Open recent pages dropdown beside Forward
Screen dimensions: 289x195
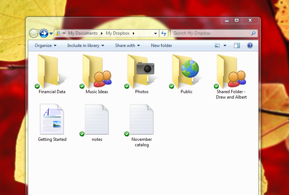pyautogui.click(x=51, y=34)
